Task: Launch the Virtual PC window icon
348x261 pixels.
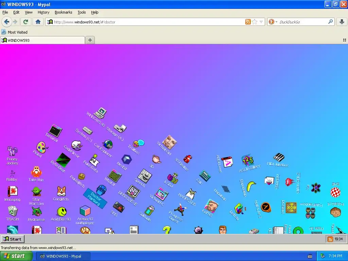Action: coord(161,194)
